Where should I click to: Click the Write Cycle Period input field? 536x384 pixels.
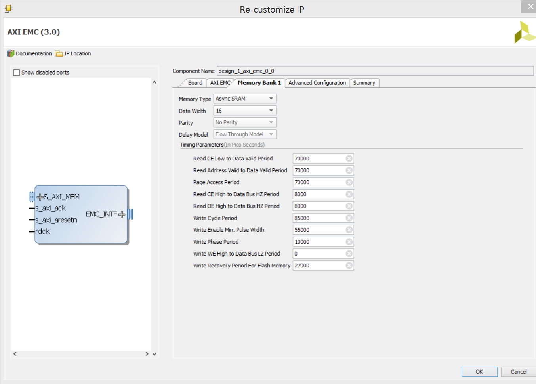pos(323,218)
